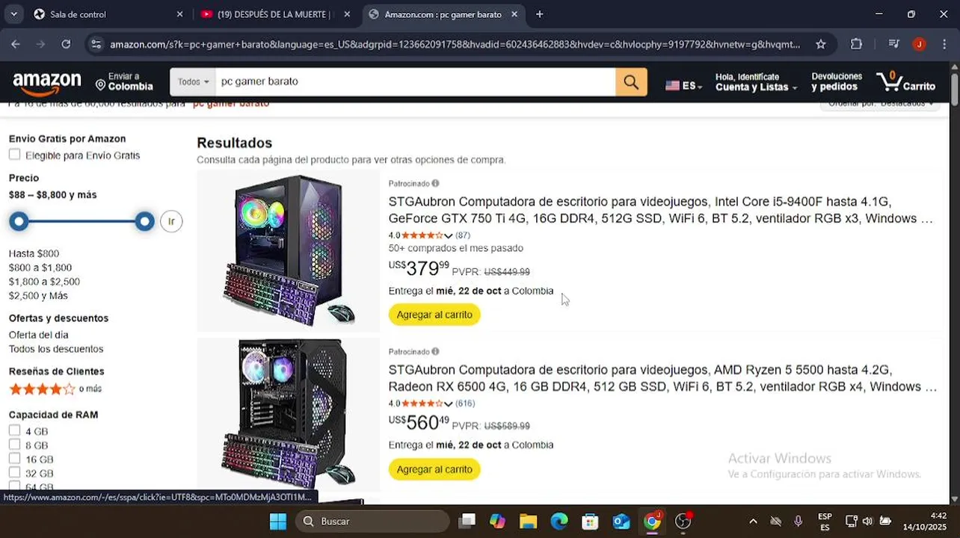Open the Chrome extensions puzzle icon
The width and height of the screenshot is (960, 538).
coord(856,44)
